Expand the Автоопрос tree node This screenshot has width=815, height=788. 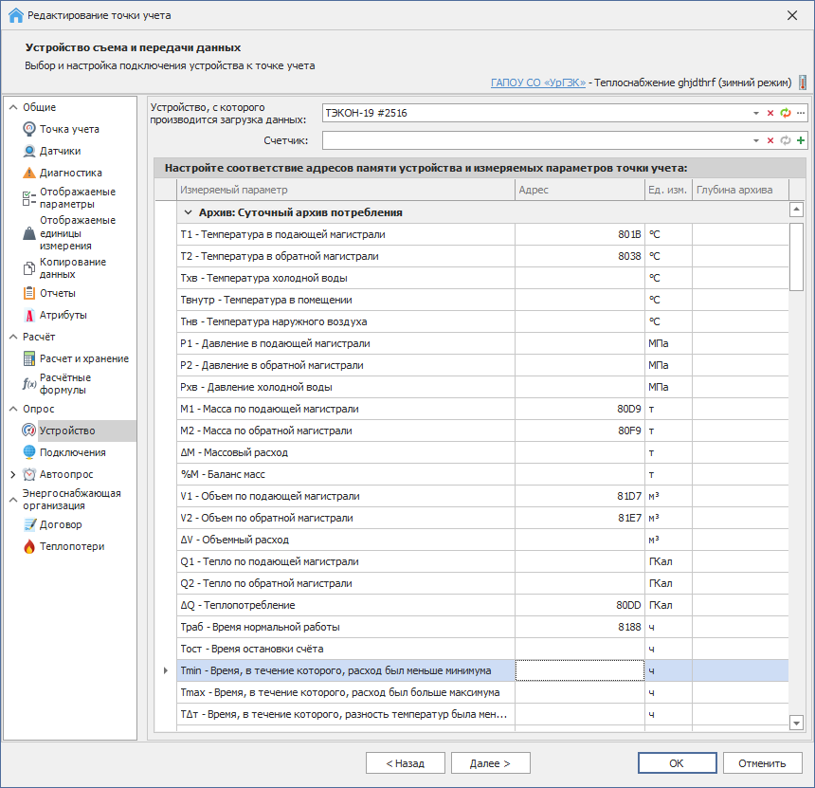[x=12, y=474]
